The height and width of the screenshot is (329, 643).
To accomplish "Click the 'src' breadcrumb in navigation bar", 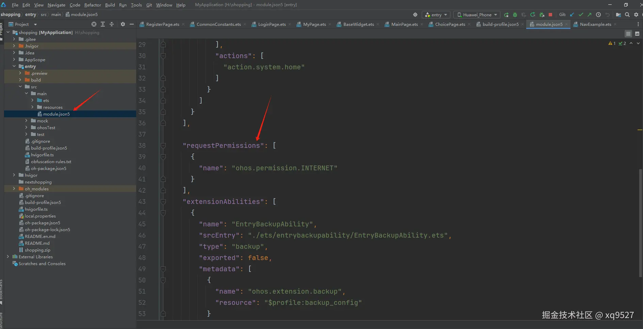I will coord(44,15).
